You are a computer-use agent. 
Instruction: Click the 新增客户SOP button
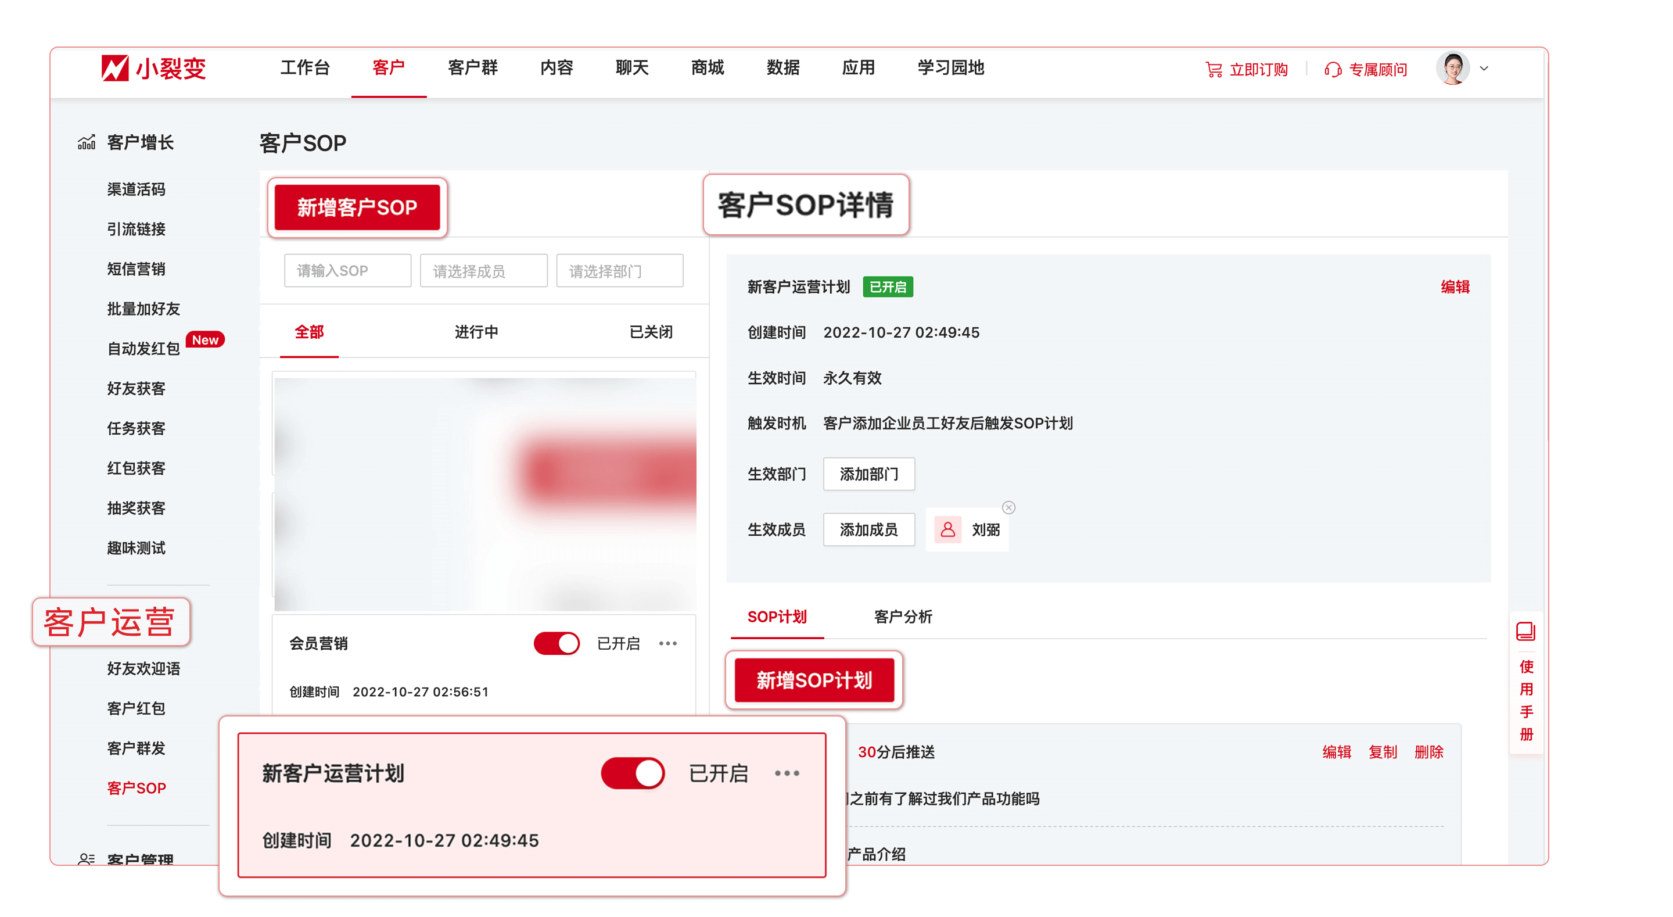pyautogui.click(x=357, y=207)
